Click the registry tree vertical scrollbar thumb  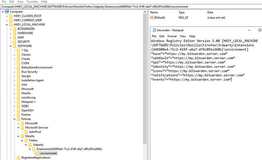point(145,79)
